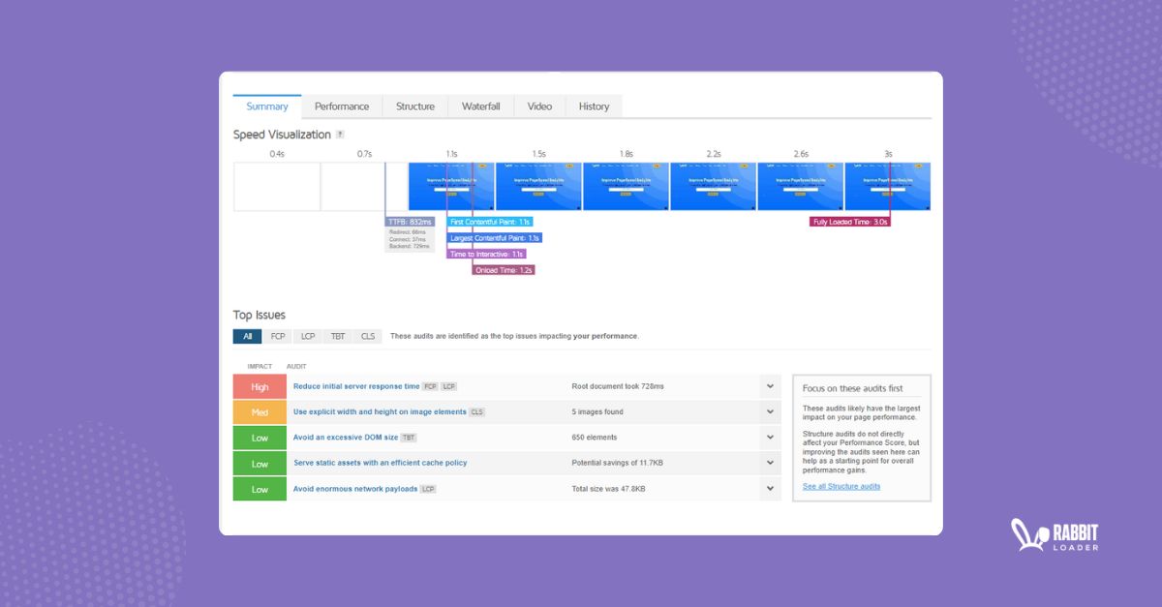Image resolution: width=1162 pixels, height=607 pixels.
Task: Expand the Avoid an excessive DOM size audit
Action: 771,437
